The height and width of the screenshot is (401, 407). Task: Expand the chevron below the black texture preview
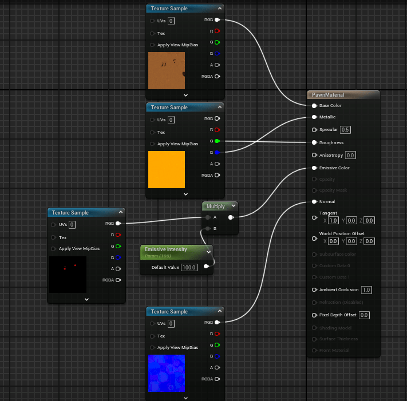coord(86,299)
